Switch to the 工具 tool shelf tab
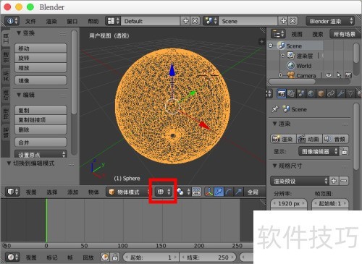Image resolution: width=362 pixels, height=264 pixels. [x=6, y=38]
